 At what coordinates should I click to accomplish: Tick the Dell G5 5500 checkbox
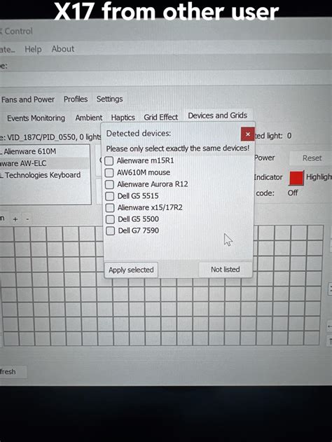110,219
